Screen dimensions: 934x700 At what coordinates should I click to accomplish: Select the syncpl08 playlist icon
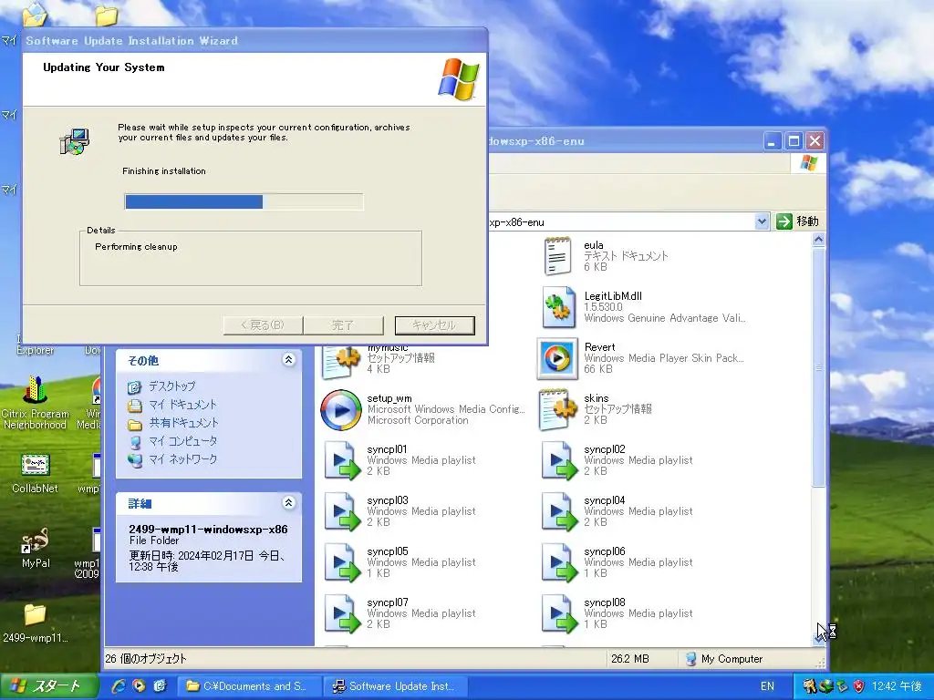[559, 613]
